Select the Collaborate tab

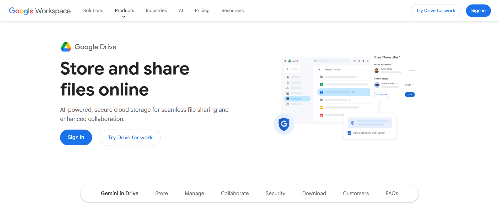[x=235, y=193]
